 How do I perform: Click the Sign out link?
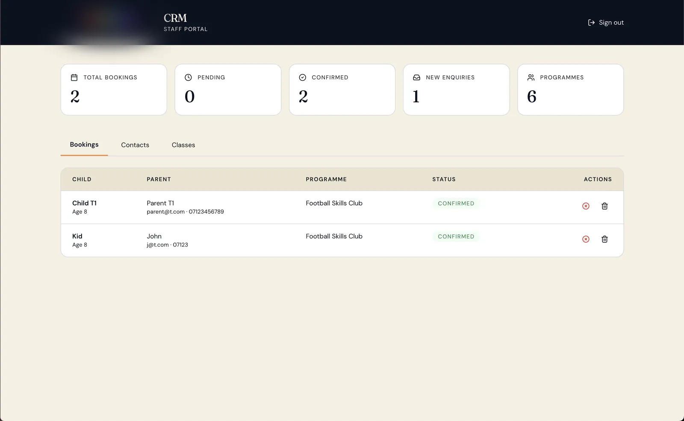pyautogui.click(x=606, y=22)
